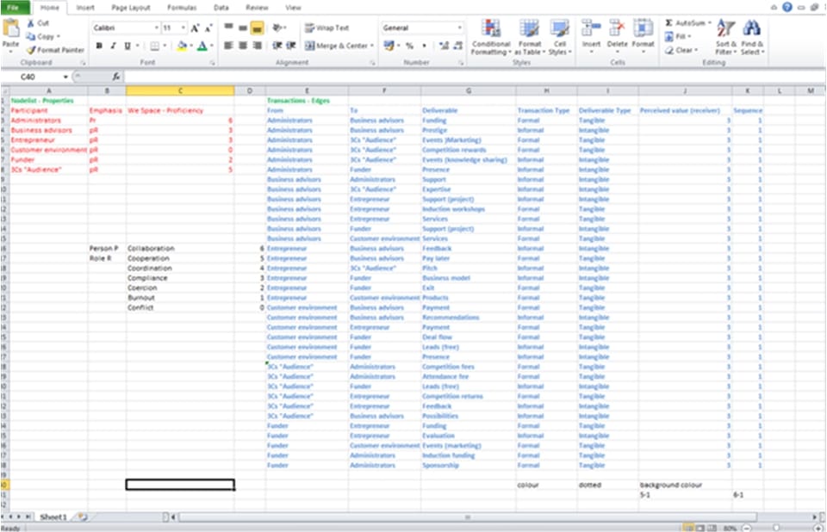827x532 pixels.
Task: Open the Formulas ribbon tab
Action: [x=181, y=7]
